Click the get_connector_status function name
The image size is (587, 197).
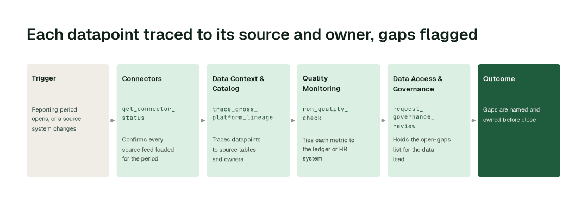[x=148, y=114]
